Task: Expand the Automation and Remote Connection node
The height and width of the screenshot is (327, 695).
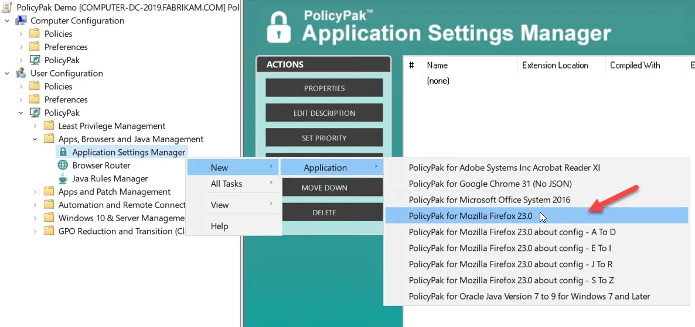Action: (x=35, y=205)
